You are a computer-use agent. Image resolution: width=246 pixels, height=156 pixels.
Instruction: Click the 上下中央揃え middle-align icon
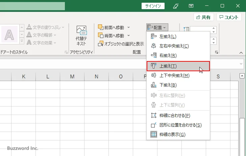[153, 75]
